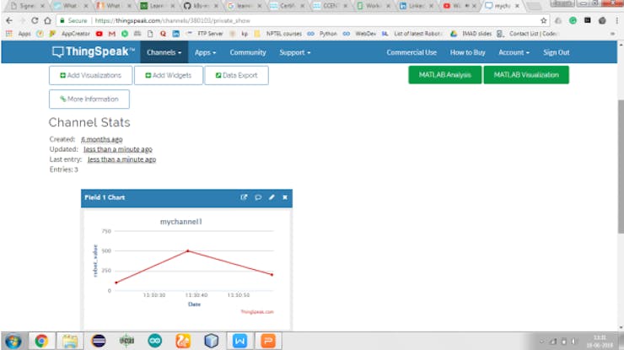624x350 pixels.
Task: Switch to the GitHub browser tab
Action: click(201, 6)
